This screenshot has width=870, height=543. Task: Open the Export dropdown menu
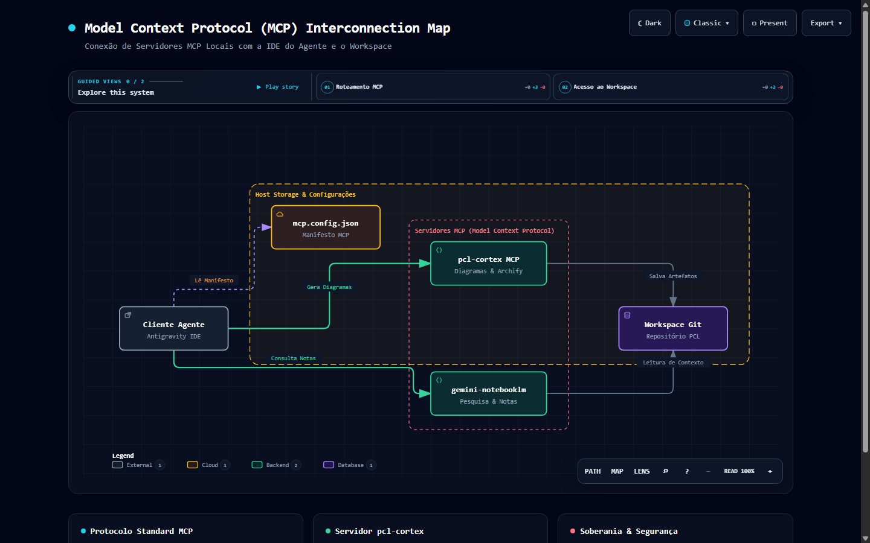point(826,23)
